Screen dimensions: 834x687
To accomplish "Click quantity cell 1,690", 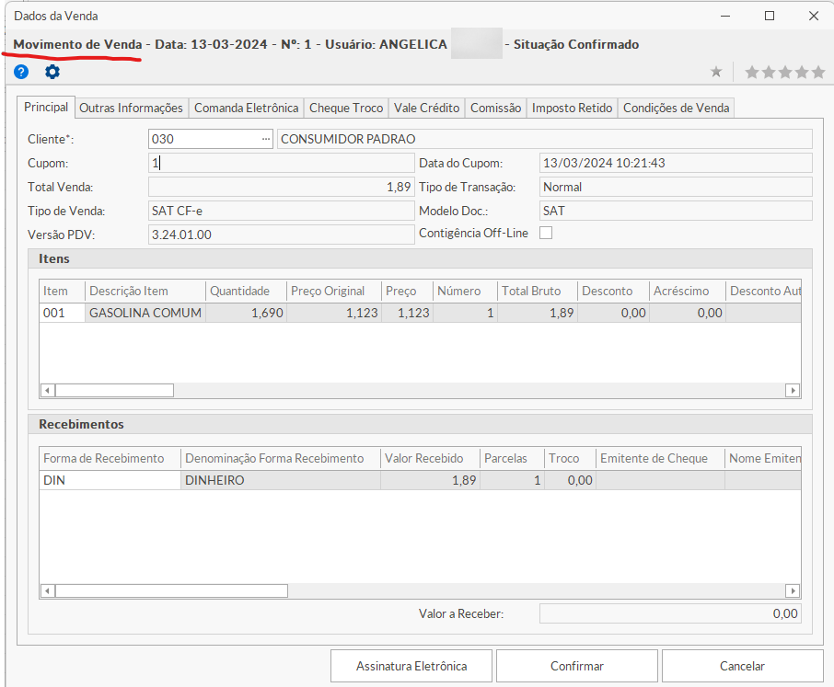I will (247, 313).
